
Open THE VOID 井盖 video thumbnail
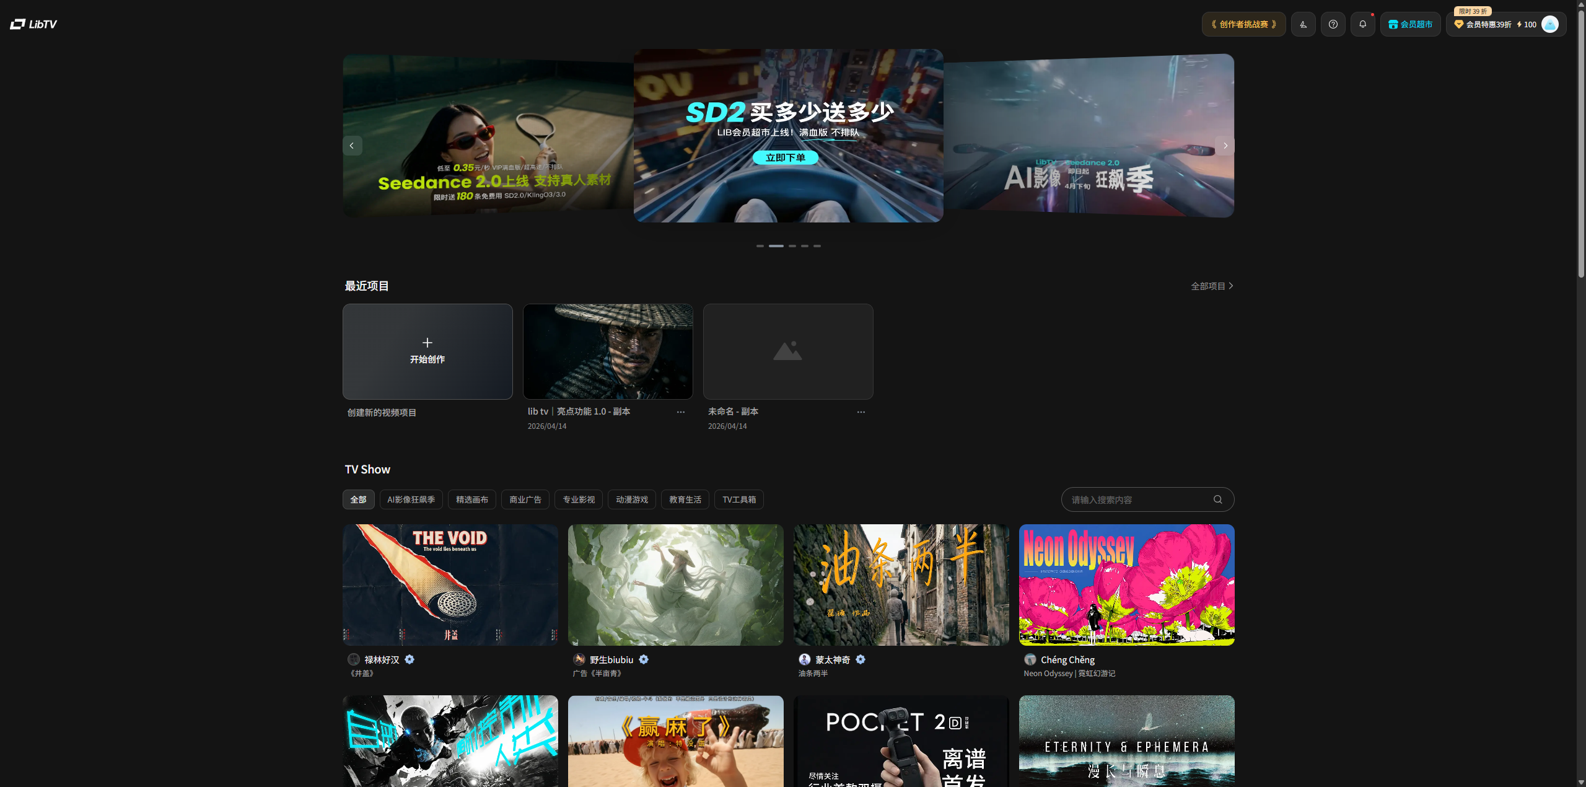(x=450, y=585)
